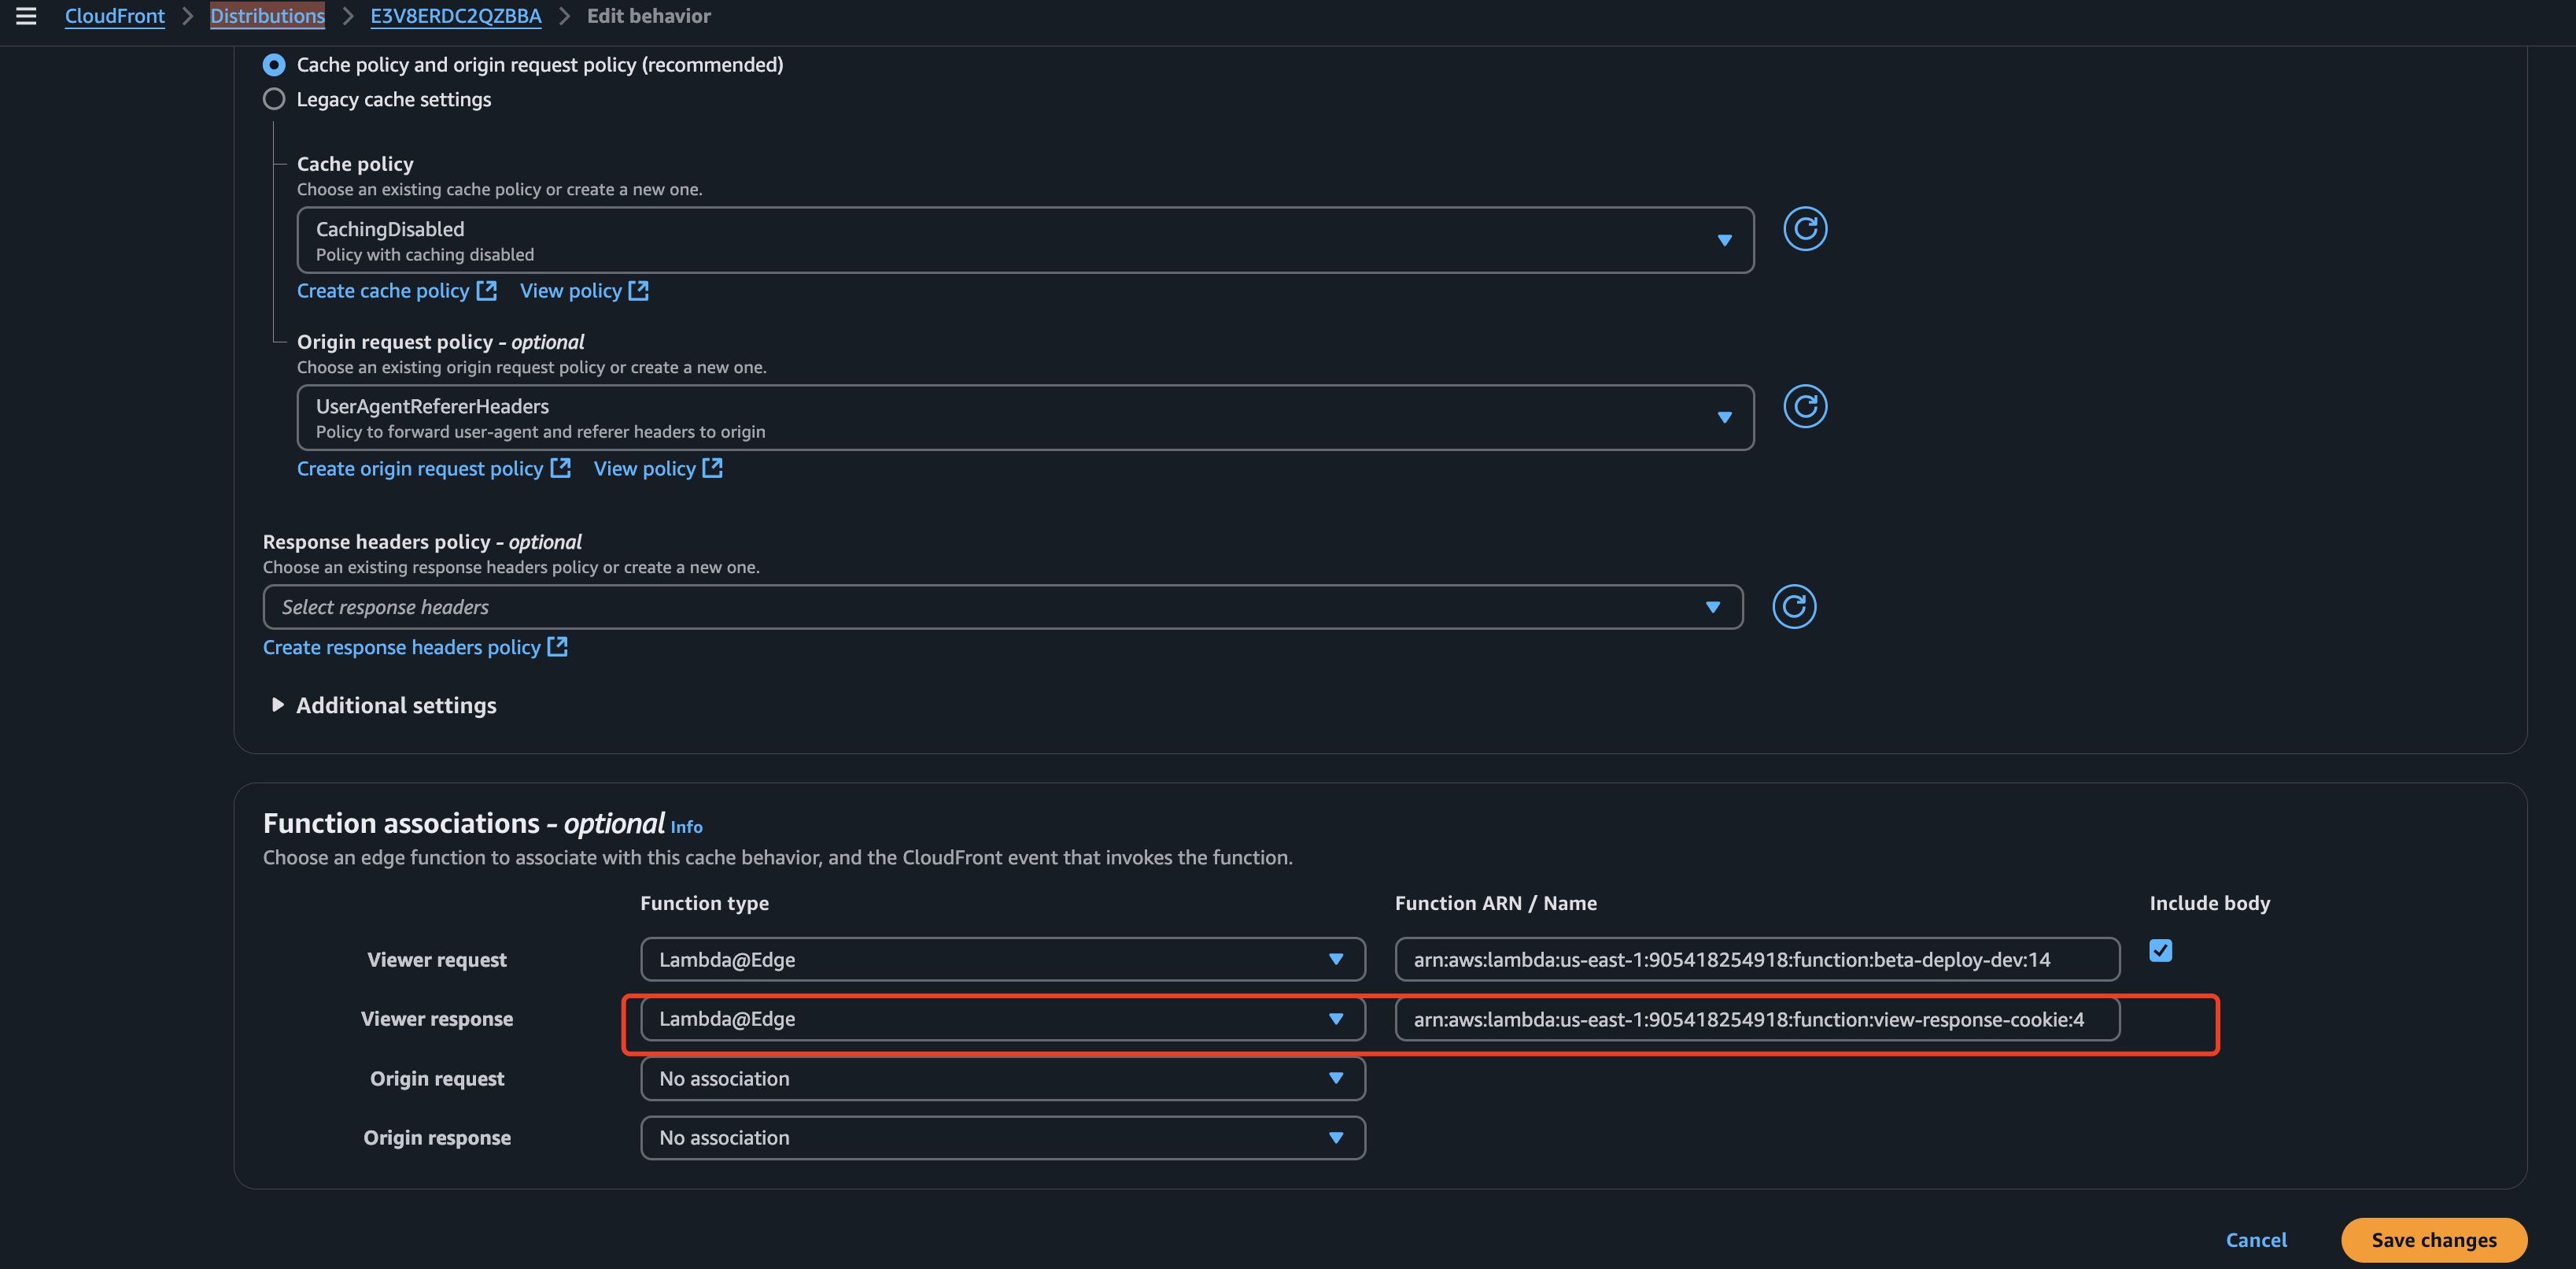Screen dimensions: 2576x1269
Task: Open Origin request function type dropdown
Action: click(x=1002, y=1078)
